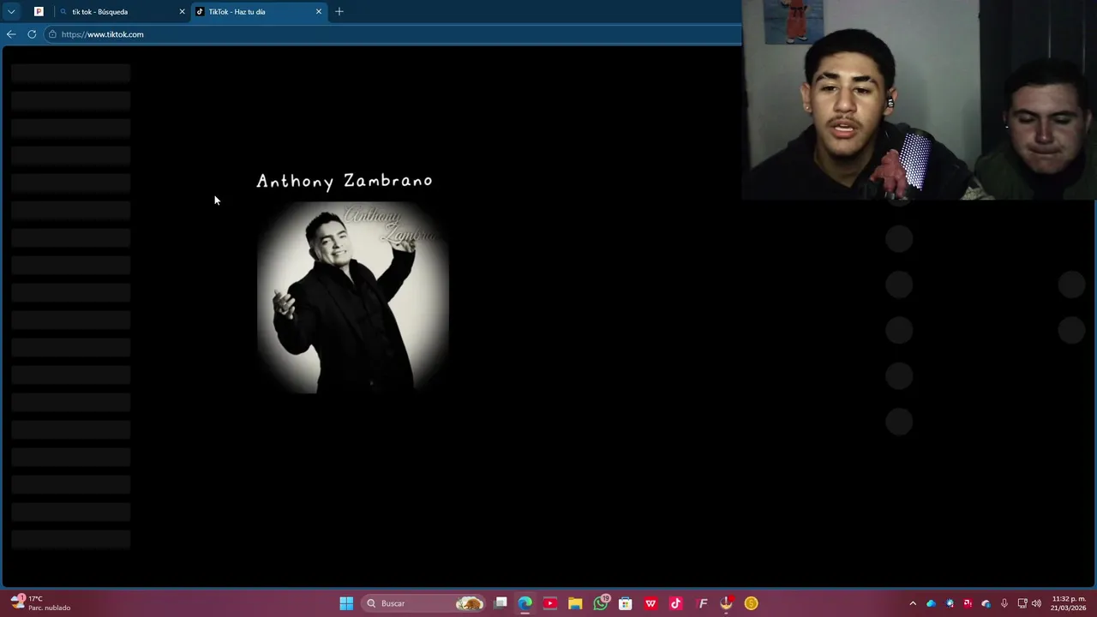
Task: Click the microphone tray icon
Action: coord(1004,603)
